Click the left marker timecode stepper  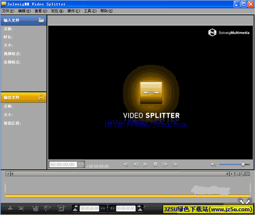click(x=103, y=208)
